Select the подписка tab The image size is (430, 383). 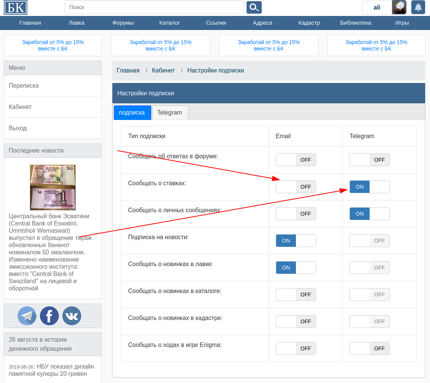click(132, 113)
